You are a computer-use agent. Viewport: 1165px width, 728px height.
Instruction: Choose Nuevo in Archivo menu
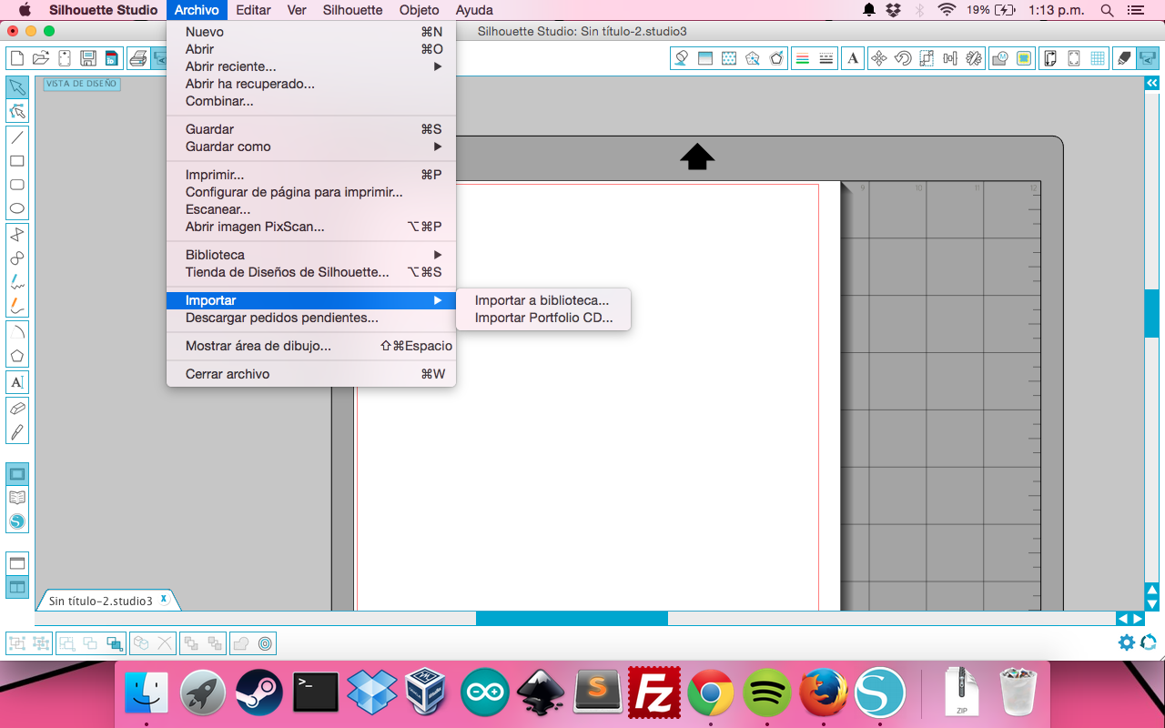point(311,32)
